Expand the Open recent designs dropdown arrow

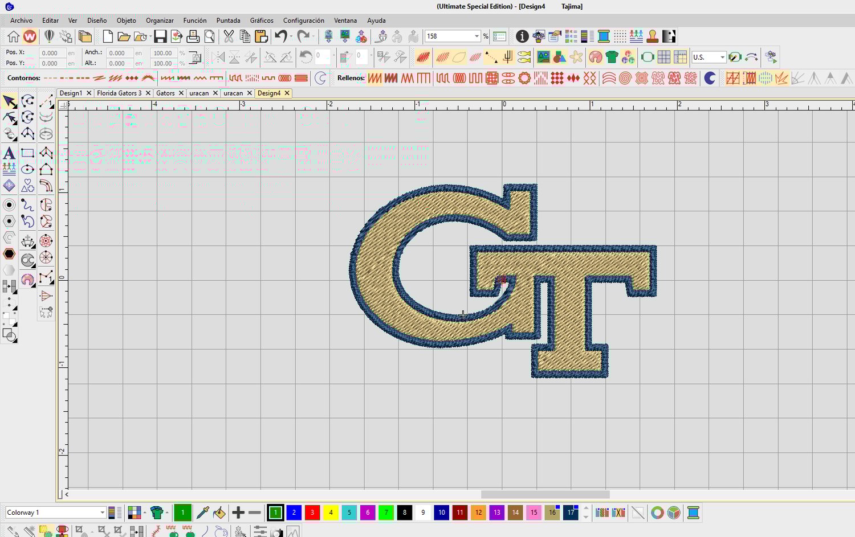(x=150, y=36)
